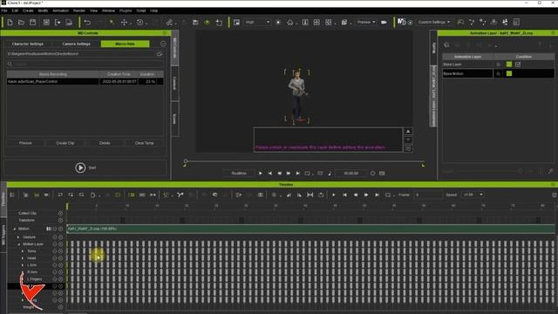Click the track list icon on the Timeline toolbar
The image size is (558, 314).
point(12,195)
